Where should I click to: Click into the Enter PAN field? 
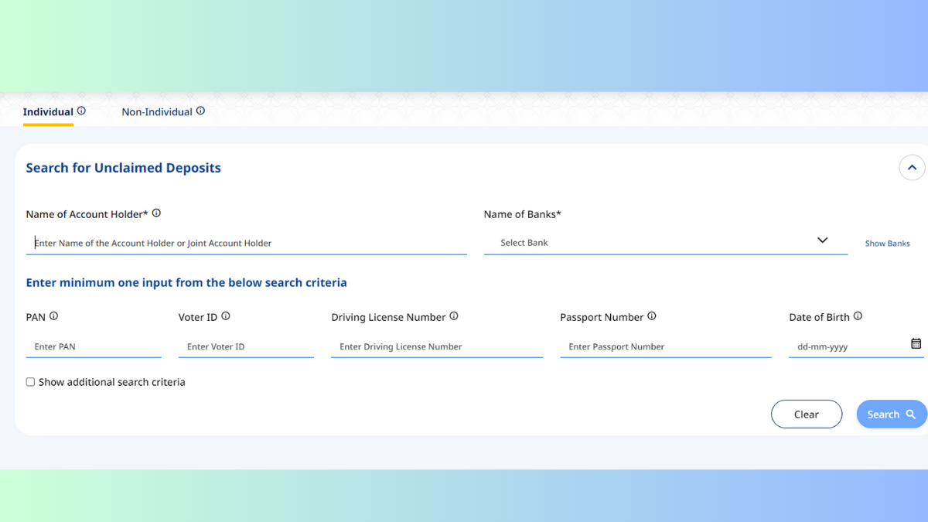[94, 346]
